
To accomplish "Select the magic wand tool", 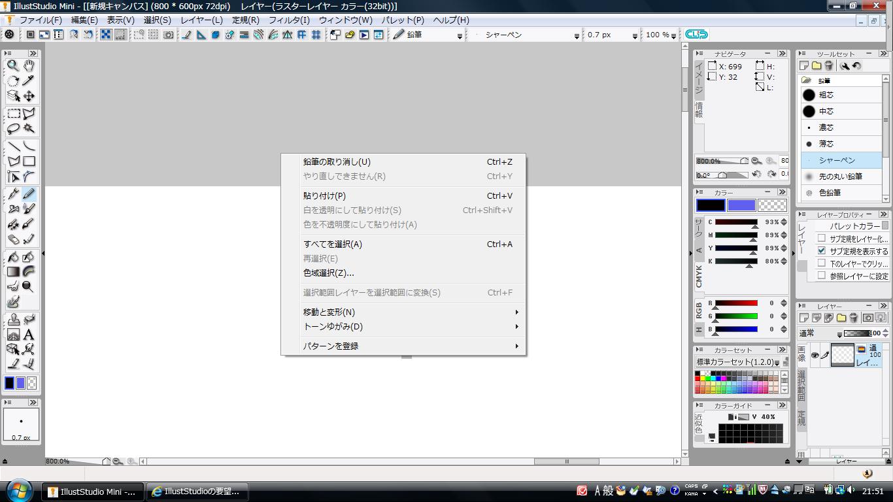I will coord(29,128).
